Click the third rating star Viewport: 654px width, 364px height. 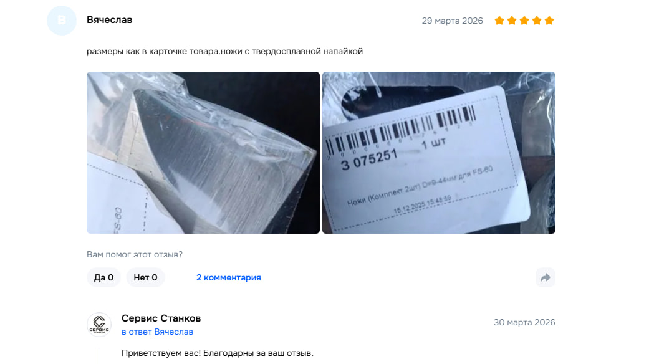524,21
